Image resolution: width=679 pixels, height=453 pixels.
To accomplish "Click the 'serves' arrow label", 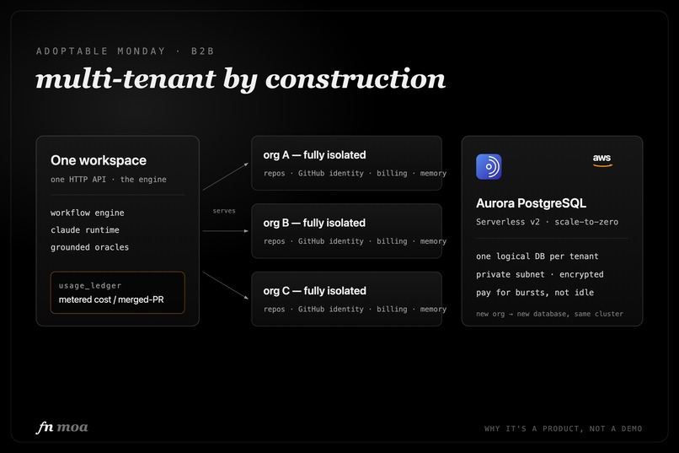I will point(224,211).
